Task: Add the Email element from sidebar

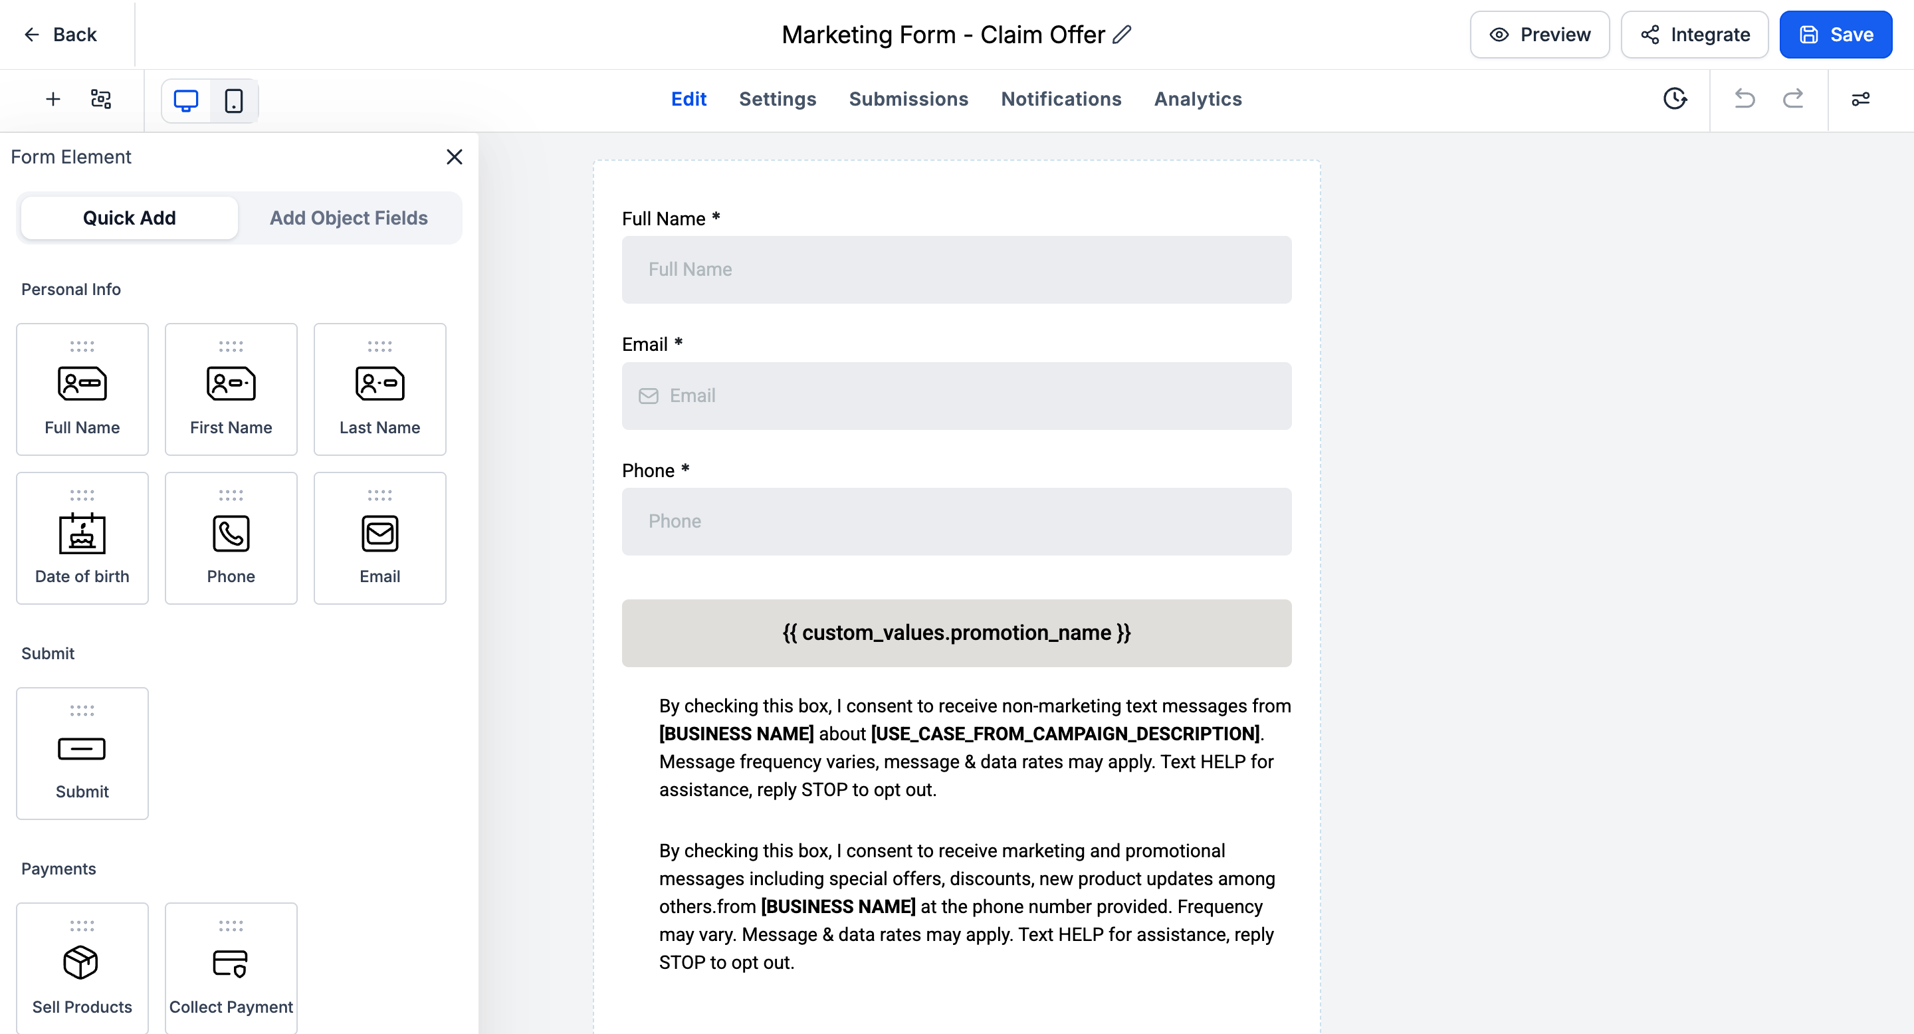Action: coord(379,538)
